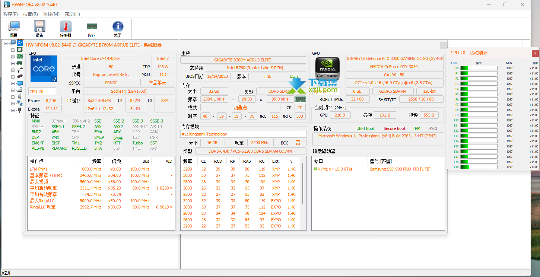
Task: Select the CPU chip icon in tree
Action: (20, 50)
